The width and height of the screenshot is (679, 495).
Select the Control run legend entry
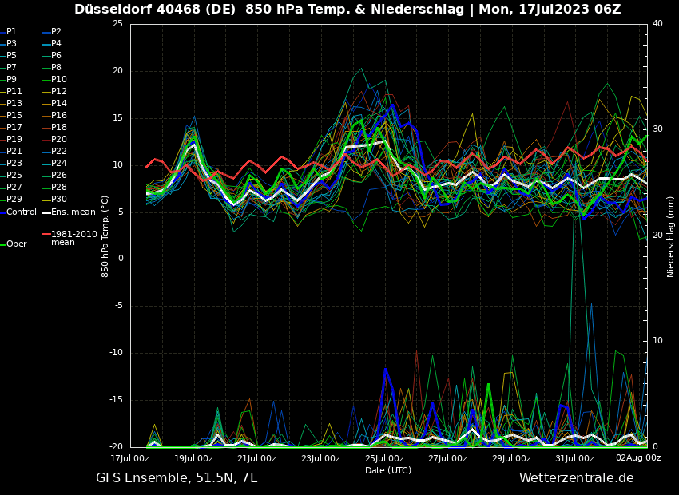(x=22, y=212)
